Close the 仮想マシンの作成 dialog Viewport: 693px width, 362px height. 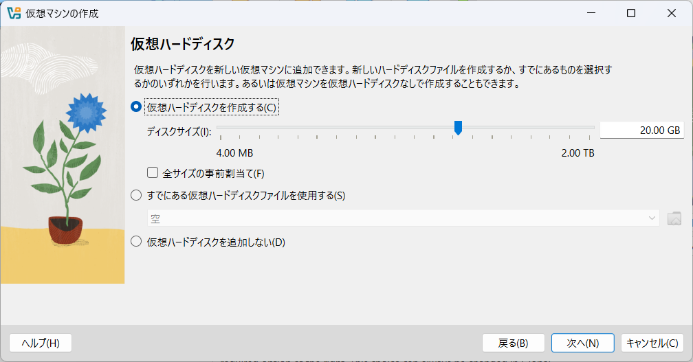tap(671, 13)
